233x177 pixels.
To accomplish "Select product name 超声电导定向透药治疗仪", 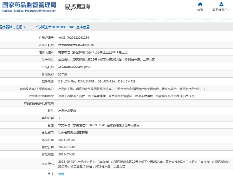I will 74,67.
